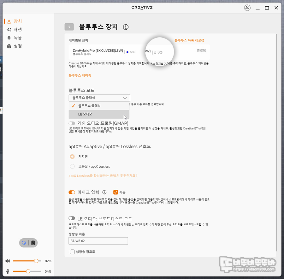284x279 pixels.
Task: Click 블루투스 페어링 link
Action: [80, 75]
